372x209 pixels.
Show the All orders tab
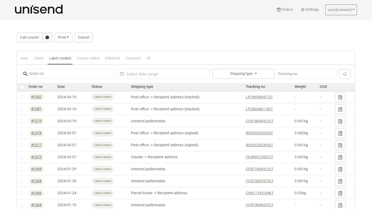(149, 58)
